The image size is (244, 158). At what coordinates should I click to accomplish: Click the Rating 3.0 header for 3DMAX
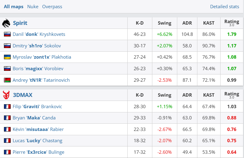point(232,95)
